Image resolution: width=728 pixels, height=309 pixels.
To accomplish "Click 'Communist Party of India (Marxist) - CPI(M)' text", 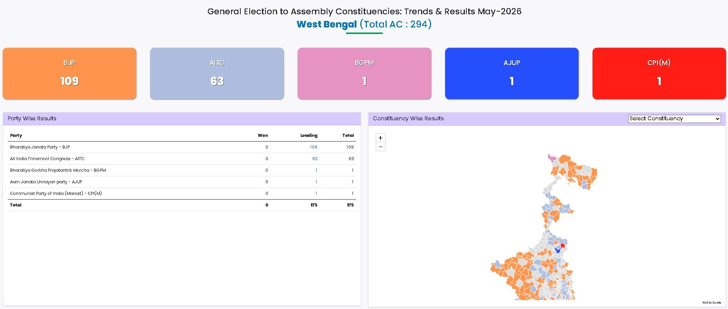I will point(56,193).
